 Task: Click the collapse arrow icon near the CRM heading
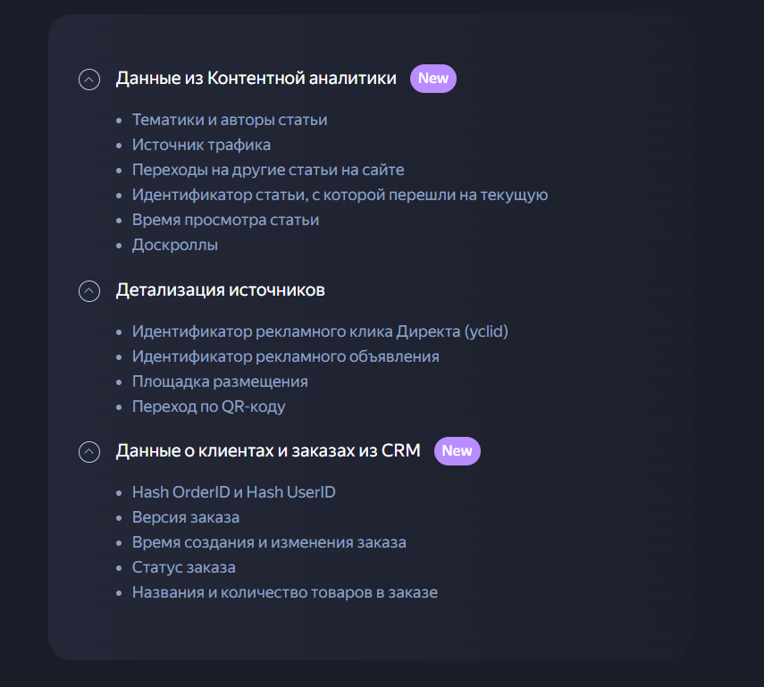pos(88,452)
